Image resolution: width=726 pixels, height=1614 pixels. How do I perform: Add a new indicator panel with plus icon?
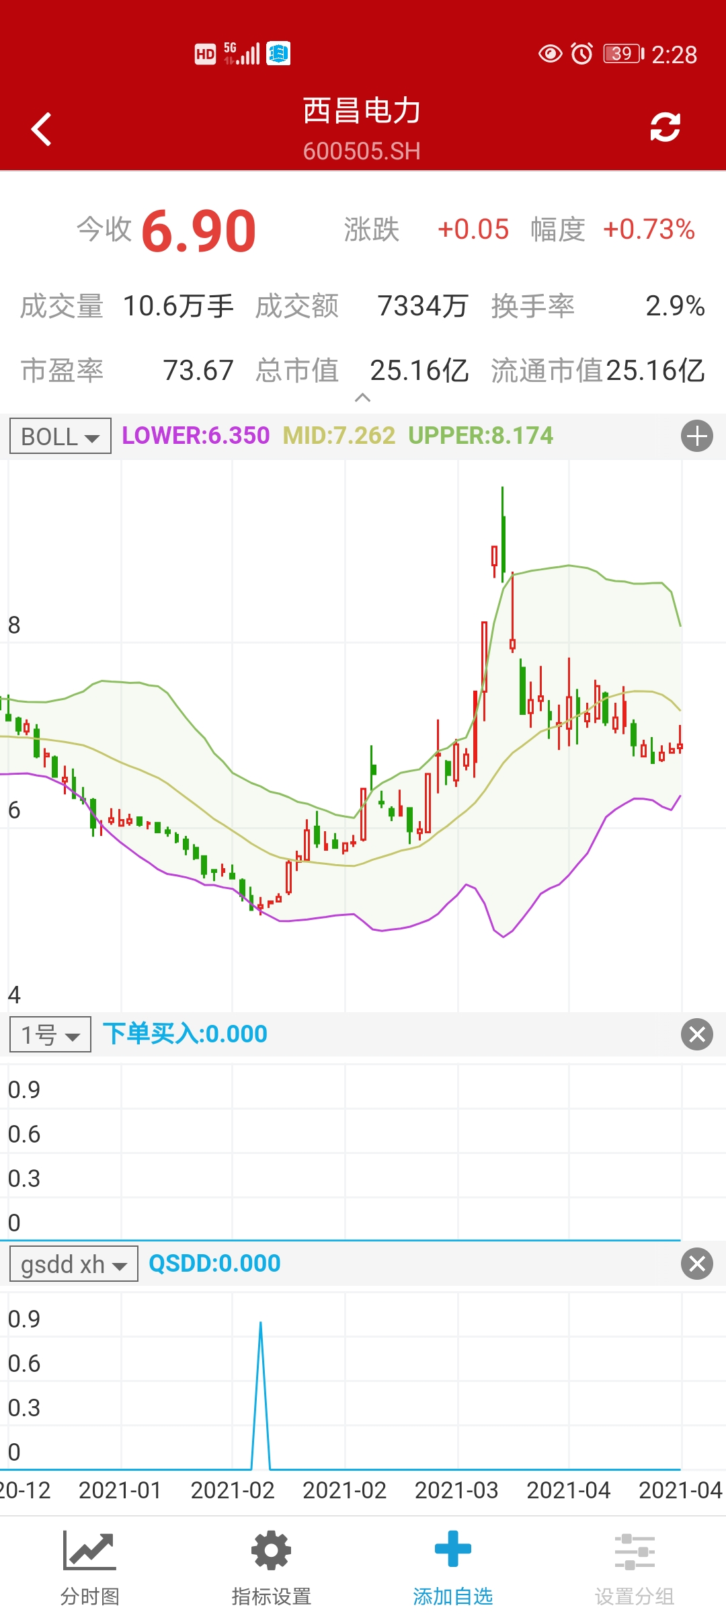[696, 436]
